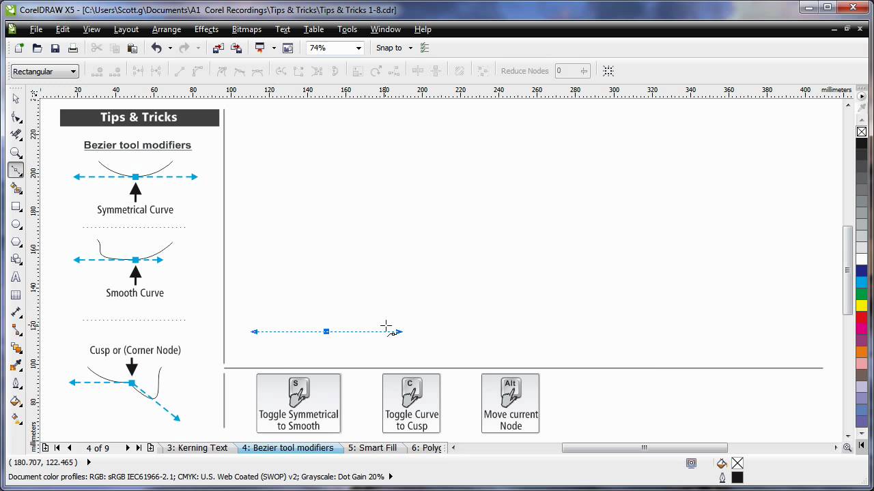Go to the last page button

click(x=139, y=448)
